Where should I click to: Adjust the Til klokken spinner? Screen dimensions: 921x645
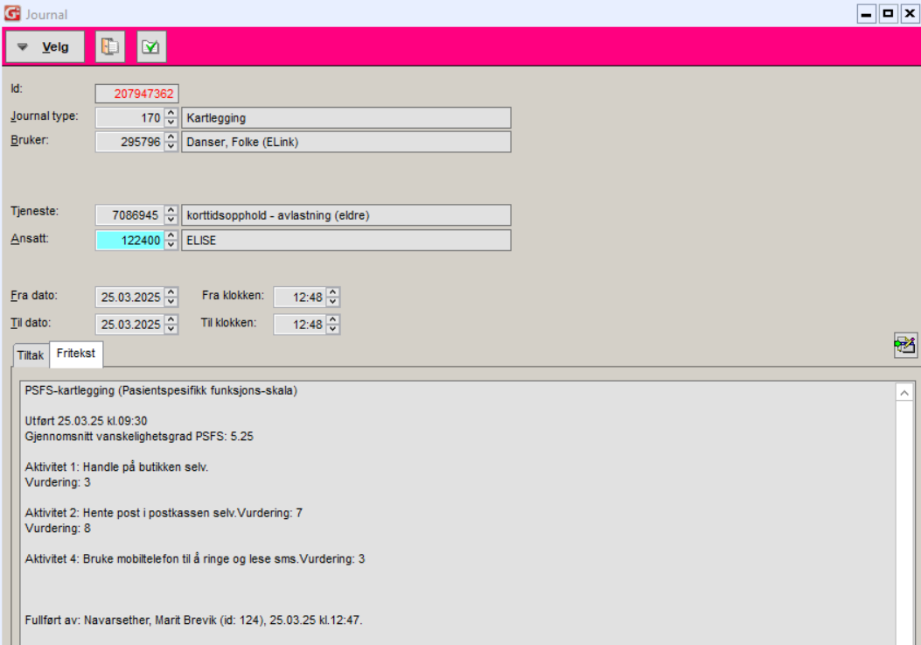[332, 325]
